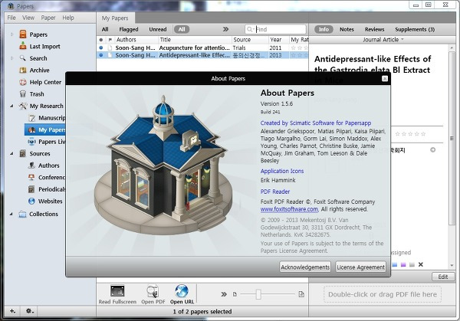Image resolution: width=460 pixels, height=321 pixels.
Task: Expand the Papers tree node
Action: 12,34
